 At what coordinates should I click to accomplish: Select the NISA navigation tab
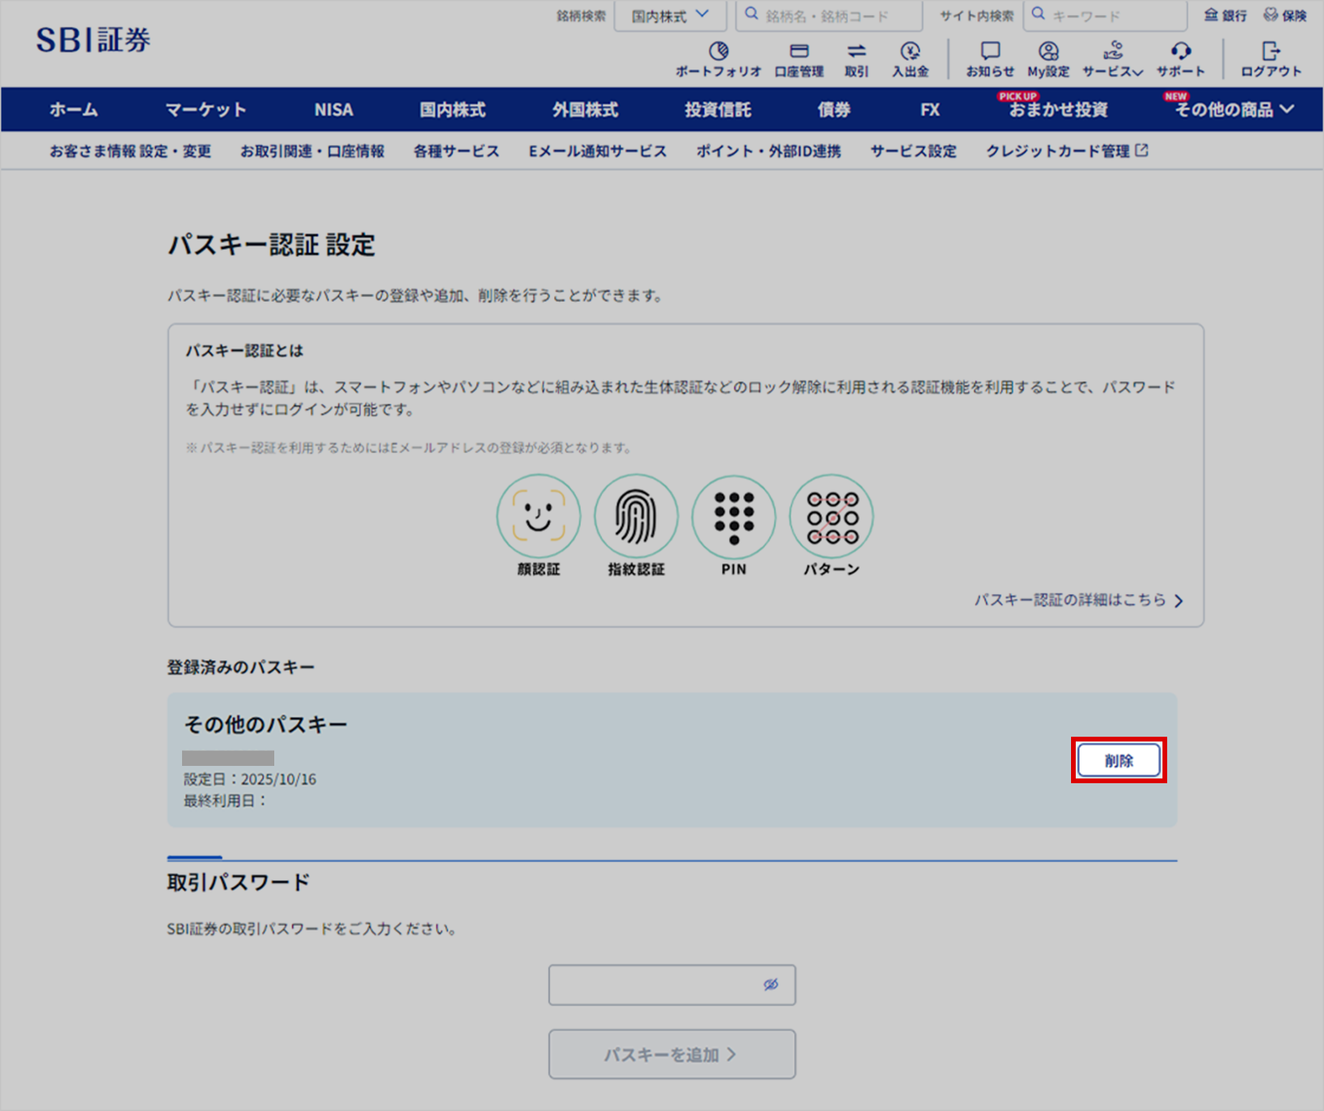tap(333, 110)
